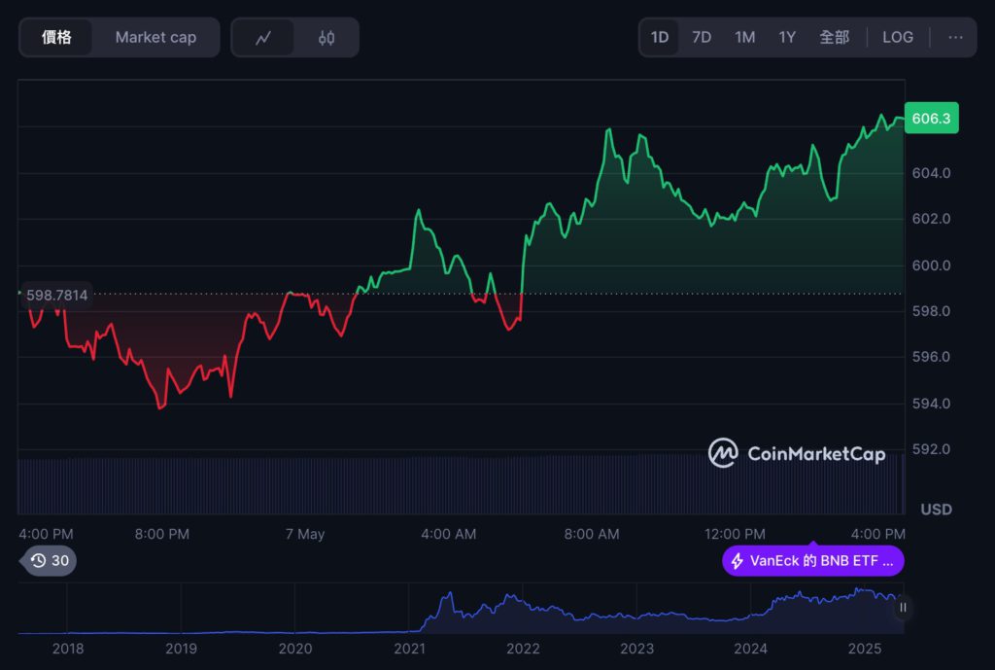Click the 606.3 current price label
The width and height of the screenshot is (995, 670).
931,119
